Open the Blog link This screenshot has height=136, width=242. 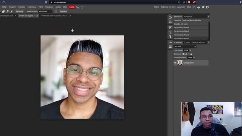click(189, 7)
